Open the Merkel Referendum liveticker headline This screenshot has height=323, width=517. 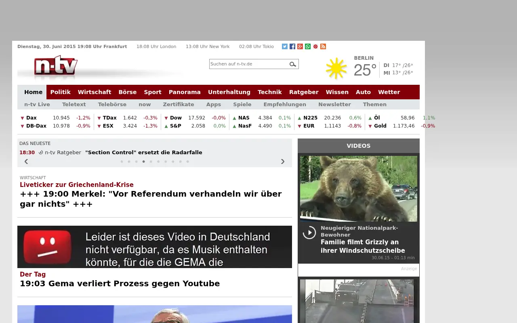151,199
